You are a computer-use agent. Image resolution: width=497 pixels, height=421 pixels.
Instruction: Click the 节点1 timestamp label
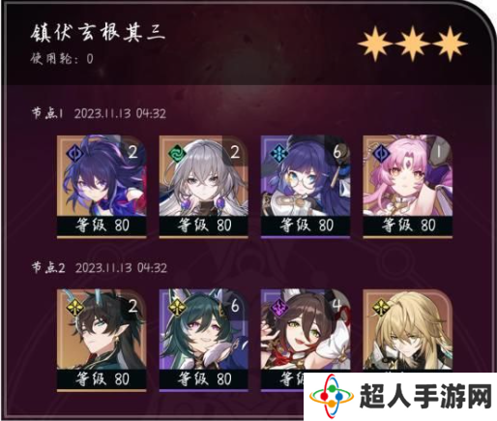[100, 113]
